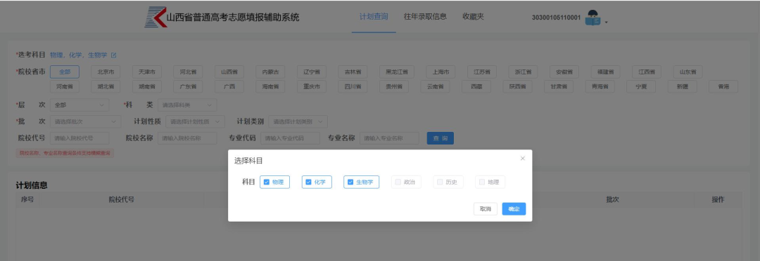Select 新疆 province filter
760x261 pixels.
[683, 86]
